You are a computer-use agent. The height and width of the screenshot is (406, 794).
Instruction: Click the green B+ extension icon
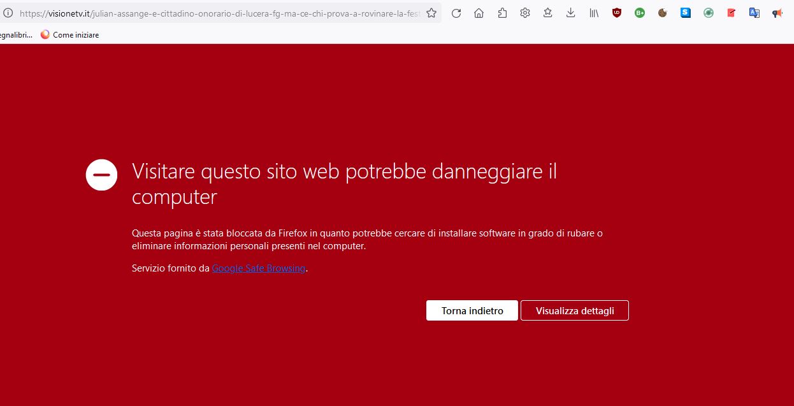[640, 13]
